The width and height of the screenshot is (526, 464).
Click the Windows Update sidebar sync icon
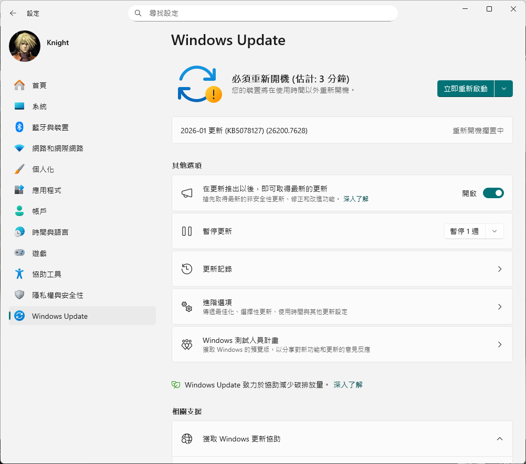[x=19, y=316]
